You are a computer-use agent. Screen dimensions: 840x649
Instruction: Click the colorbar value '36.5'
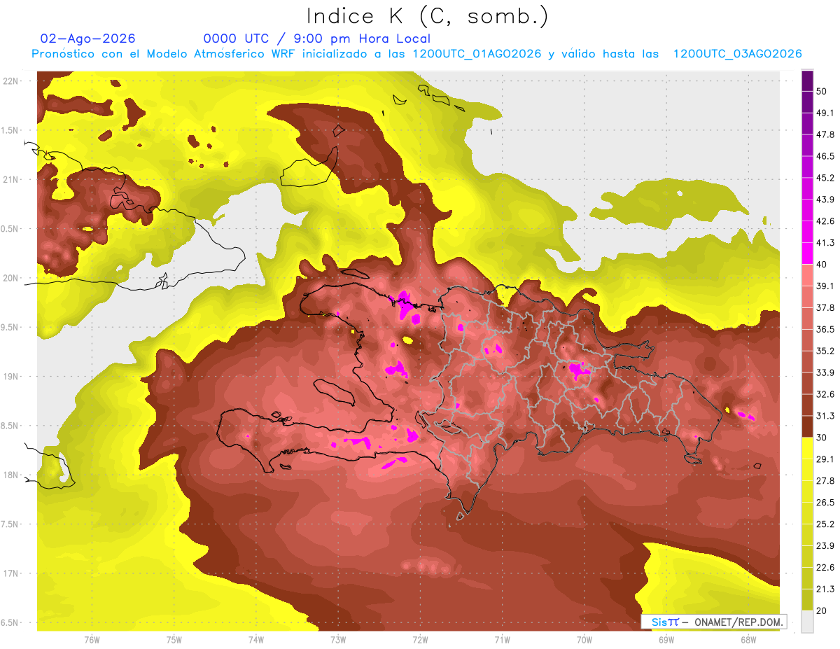click(825, 329)
